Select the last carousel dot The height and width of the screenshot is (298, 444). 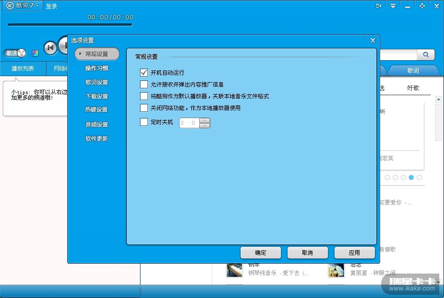click(420, 177)
